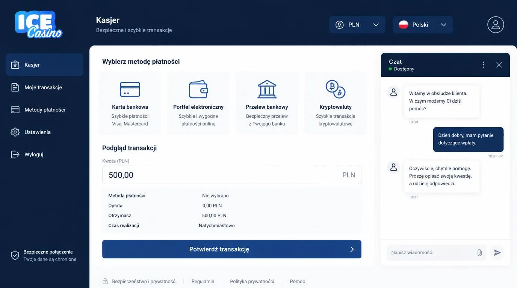Screen dimensions: 517x288
Task: Open the chat three-dot options menu
Action: point(484,65)
